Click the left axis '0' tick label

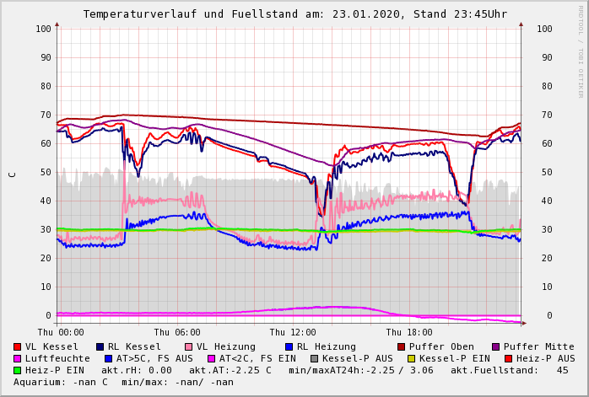pyautogui.click(x=48, y=315)
